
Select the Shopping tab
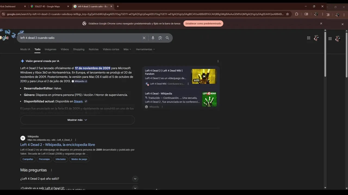[79, 49]
